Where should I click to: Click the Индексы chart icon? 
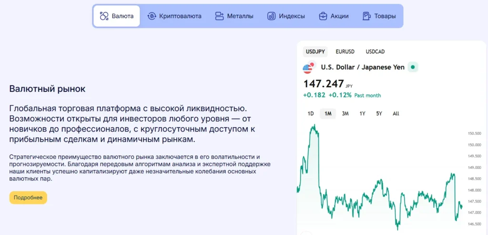[271, 16]
